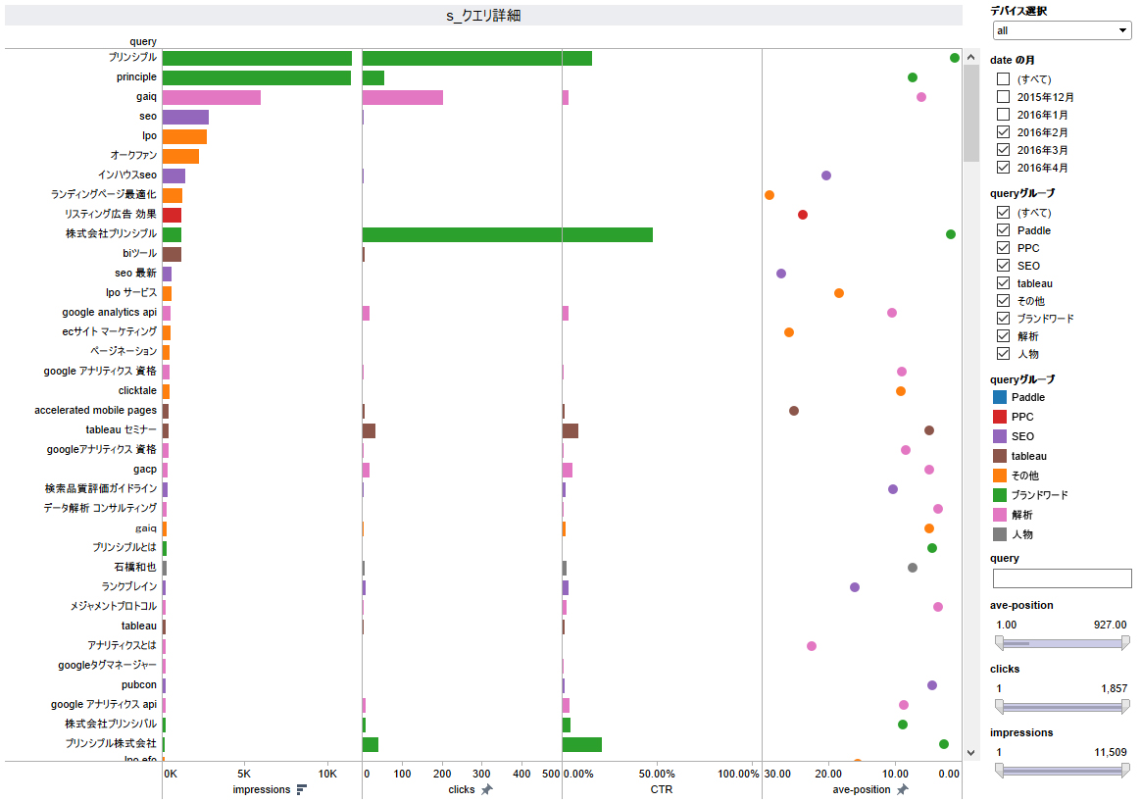Click the ブランドワード green legend swatch
Viewport: 1141px width, 802px height.
(999, 495)
